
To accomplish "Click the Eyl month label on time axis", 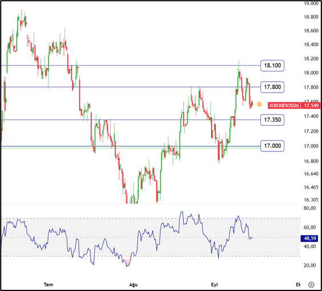I will 215,285.
